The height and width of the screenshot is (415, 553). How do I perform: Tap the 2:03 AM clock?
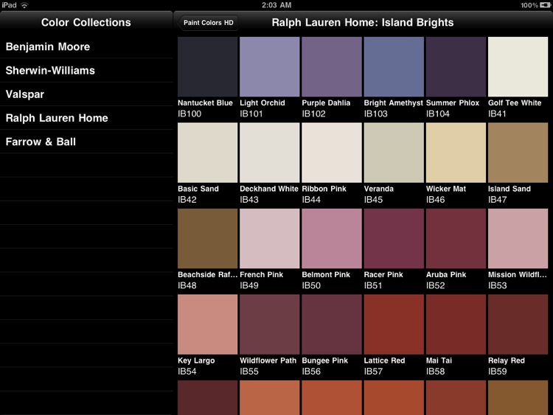click(276, 5)
